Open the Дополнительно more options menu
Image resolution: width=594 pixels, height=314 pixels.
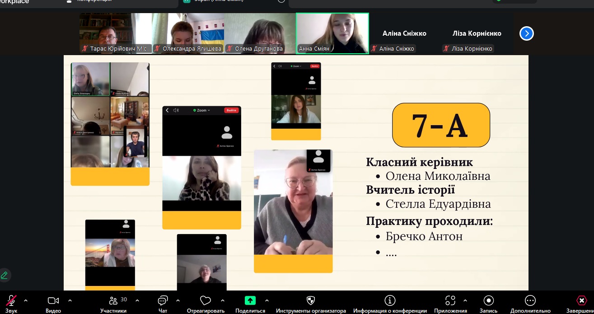coord(530,301)
